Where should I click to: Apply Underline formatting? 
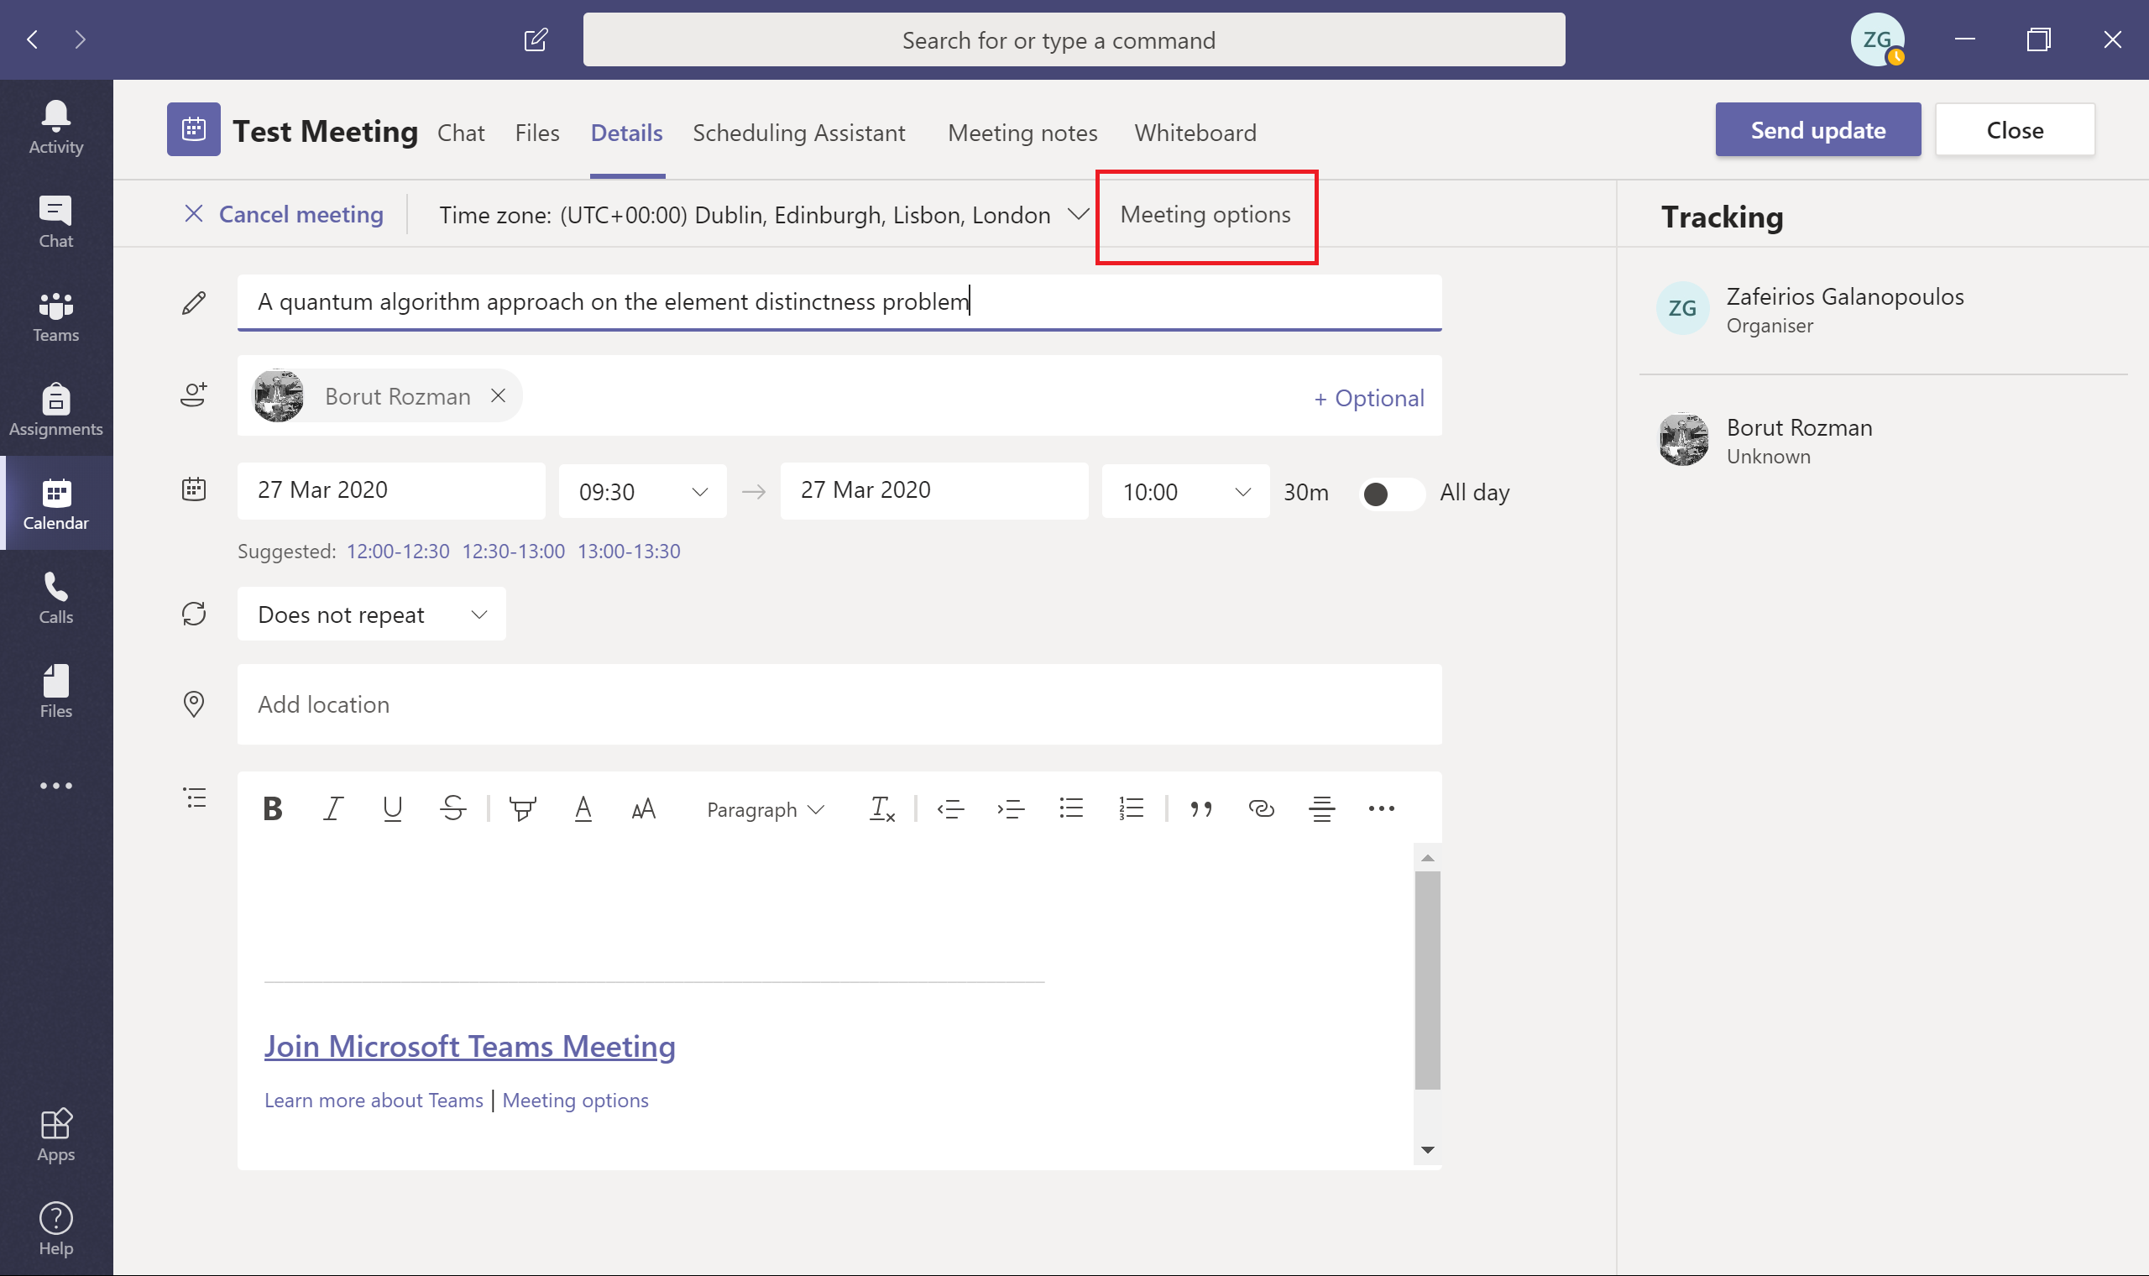393,809
